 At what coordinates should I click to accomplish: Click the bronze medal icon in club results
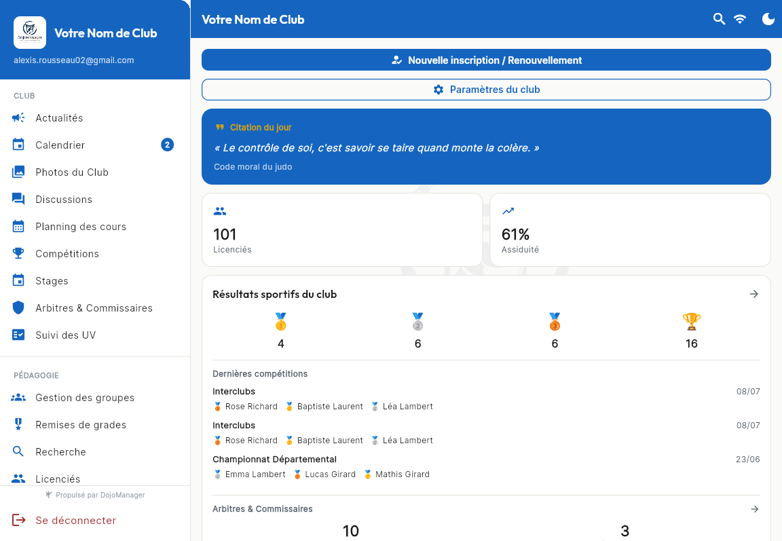[x=555, y=322]
